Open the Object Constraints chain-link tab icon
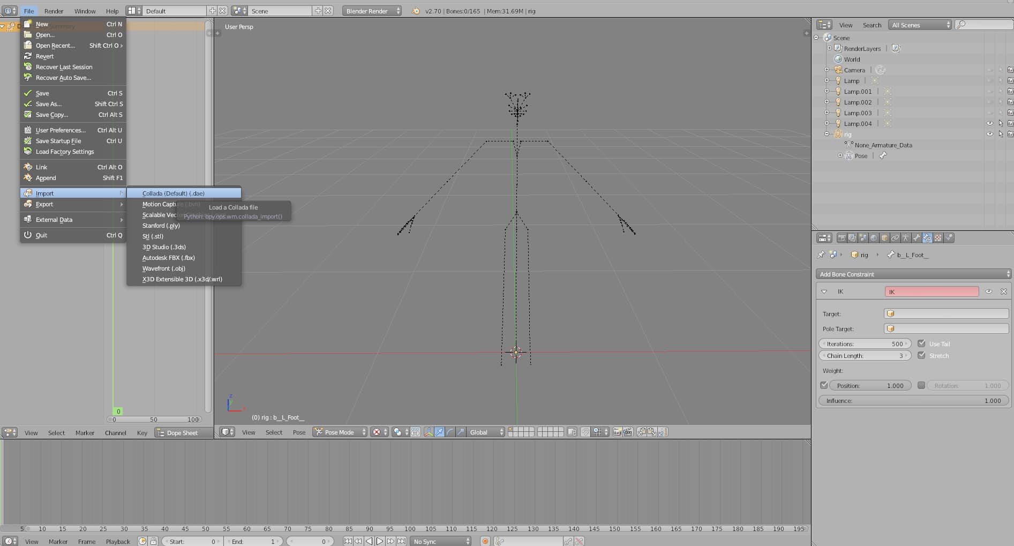The height and width of the screenshot is (546, 1014). [895, 238]
